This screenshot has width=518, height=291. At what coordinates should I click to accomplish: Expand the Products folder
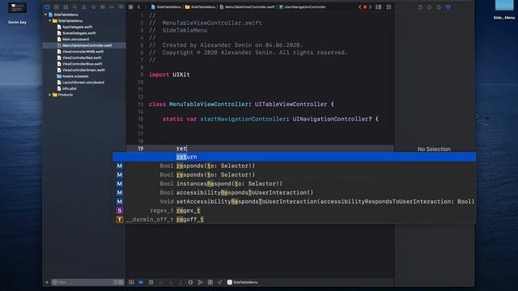[50, 95]
